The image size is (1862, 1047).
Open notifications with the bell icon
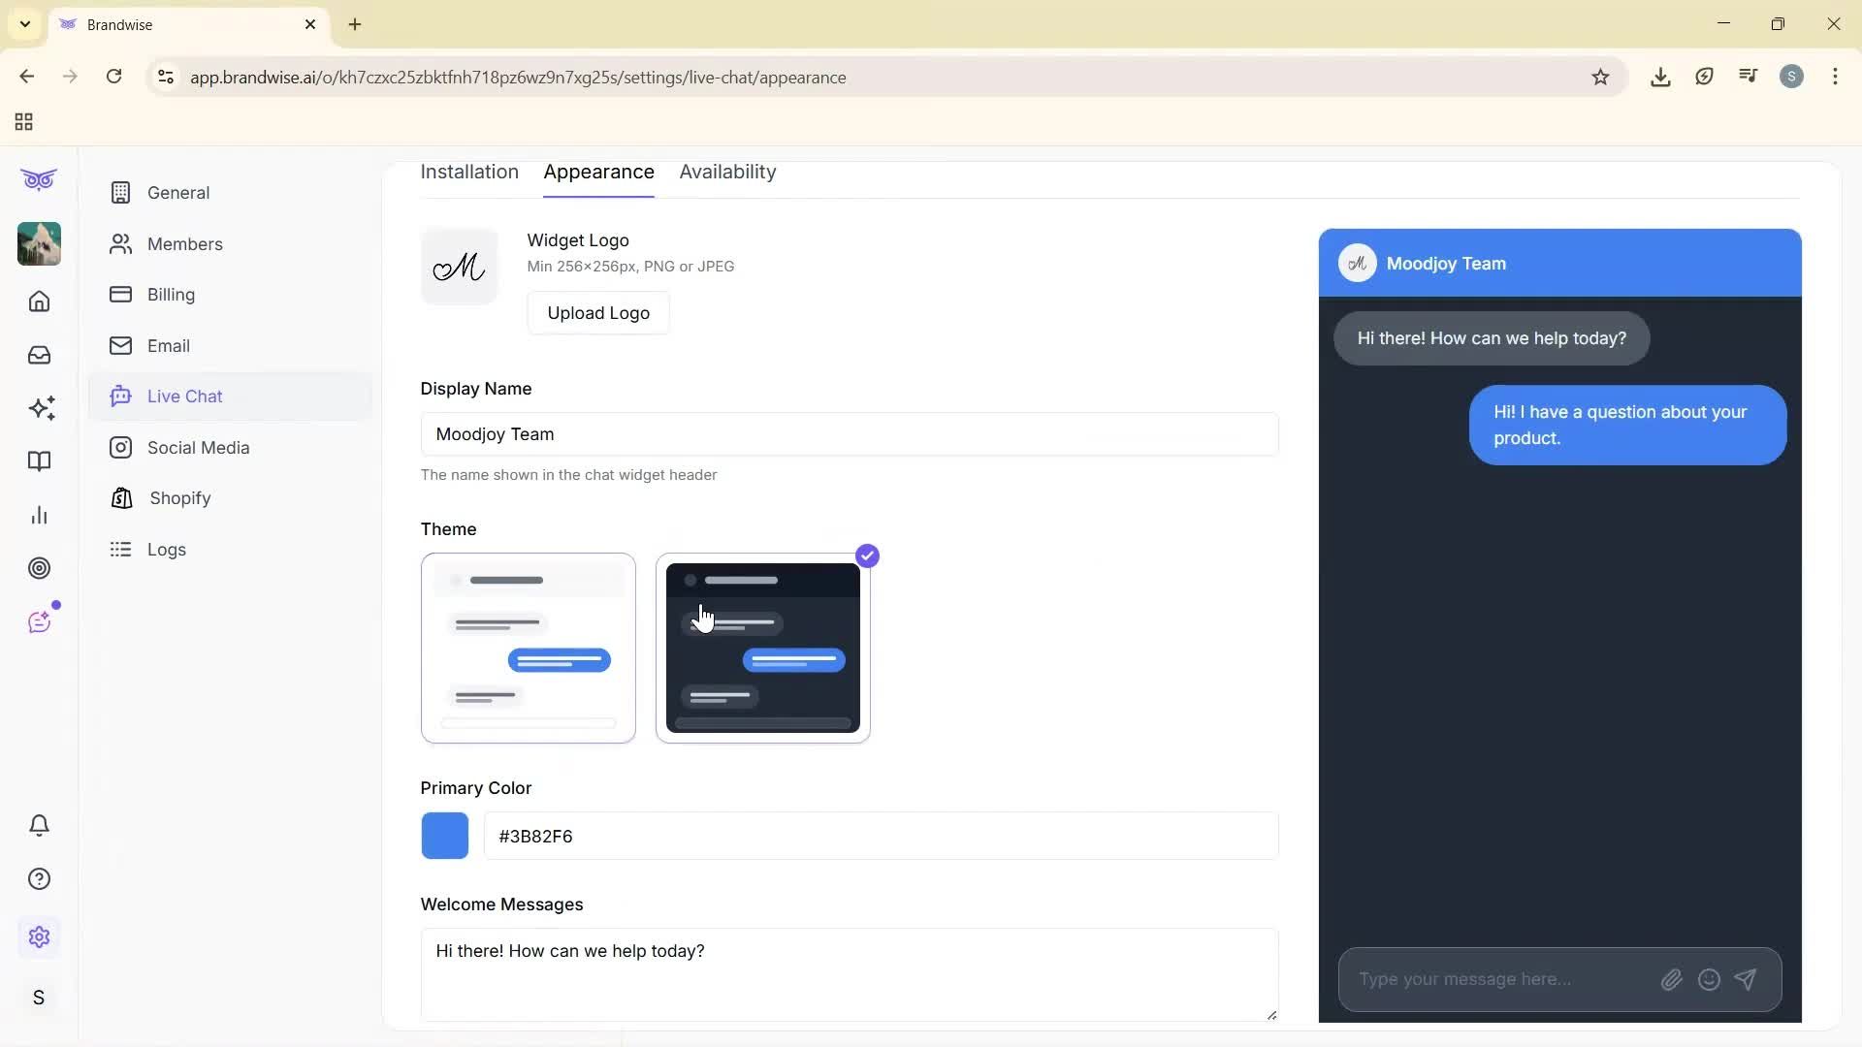tap(39, 825)
